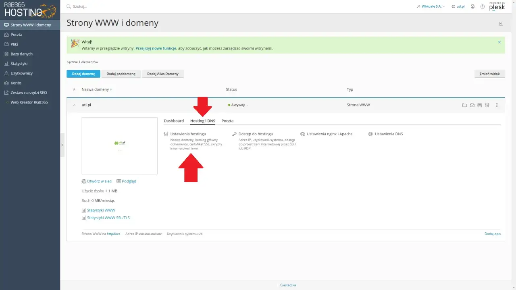Click the Dodaj opis link
The width and height of the screenshot is (516, 290).
click(493, 234)
